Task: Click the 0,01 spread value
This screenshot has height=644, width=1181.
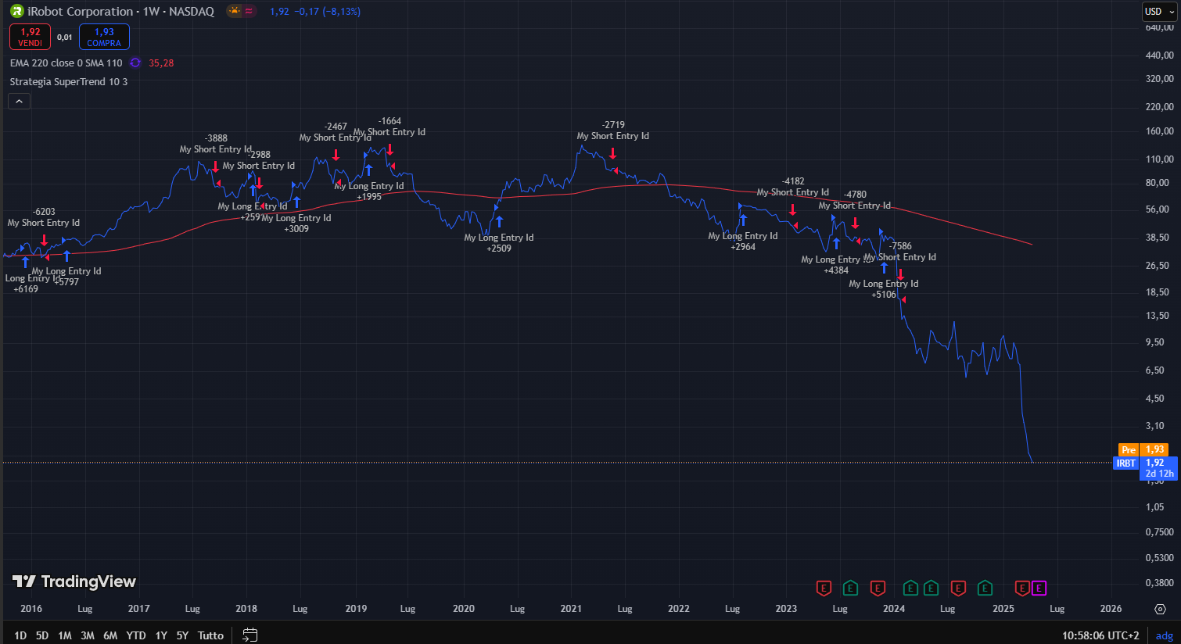Action: (65, 37)
